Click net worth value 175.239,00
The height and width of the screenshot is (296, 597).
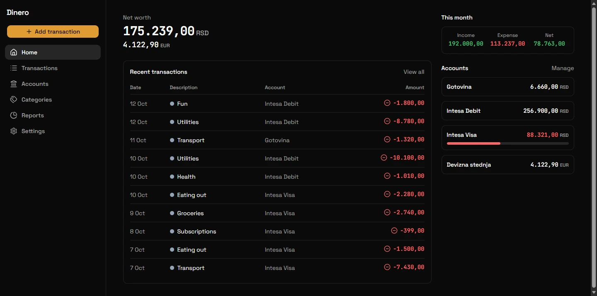159,31
